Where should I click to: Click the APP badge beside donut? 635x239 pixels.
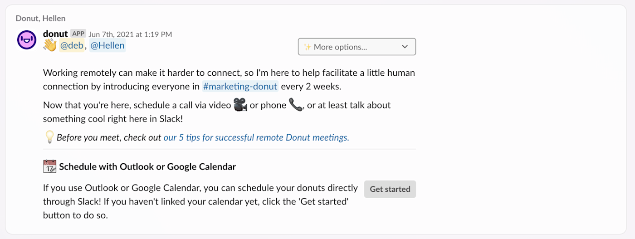tap(78, 34)
